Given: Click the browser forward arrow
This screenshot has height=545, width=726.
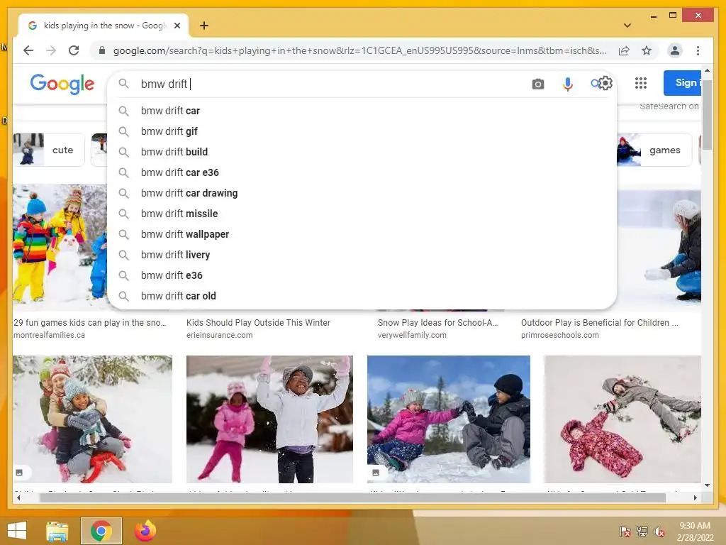Looking at the screenshot, I should point(51,50).
